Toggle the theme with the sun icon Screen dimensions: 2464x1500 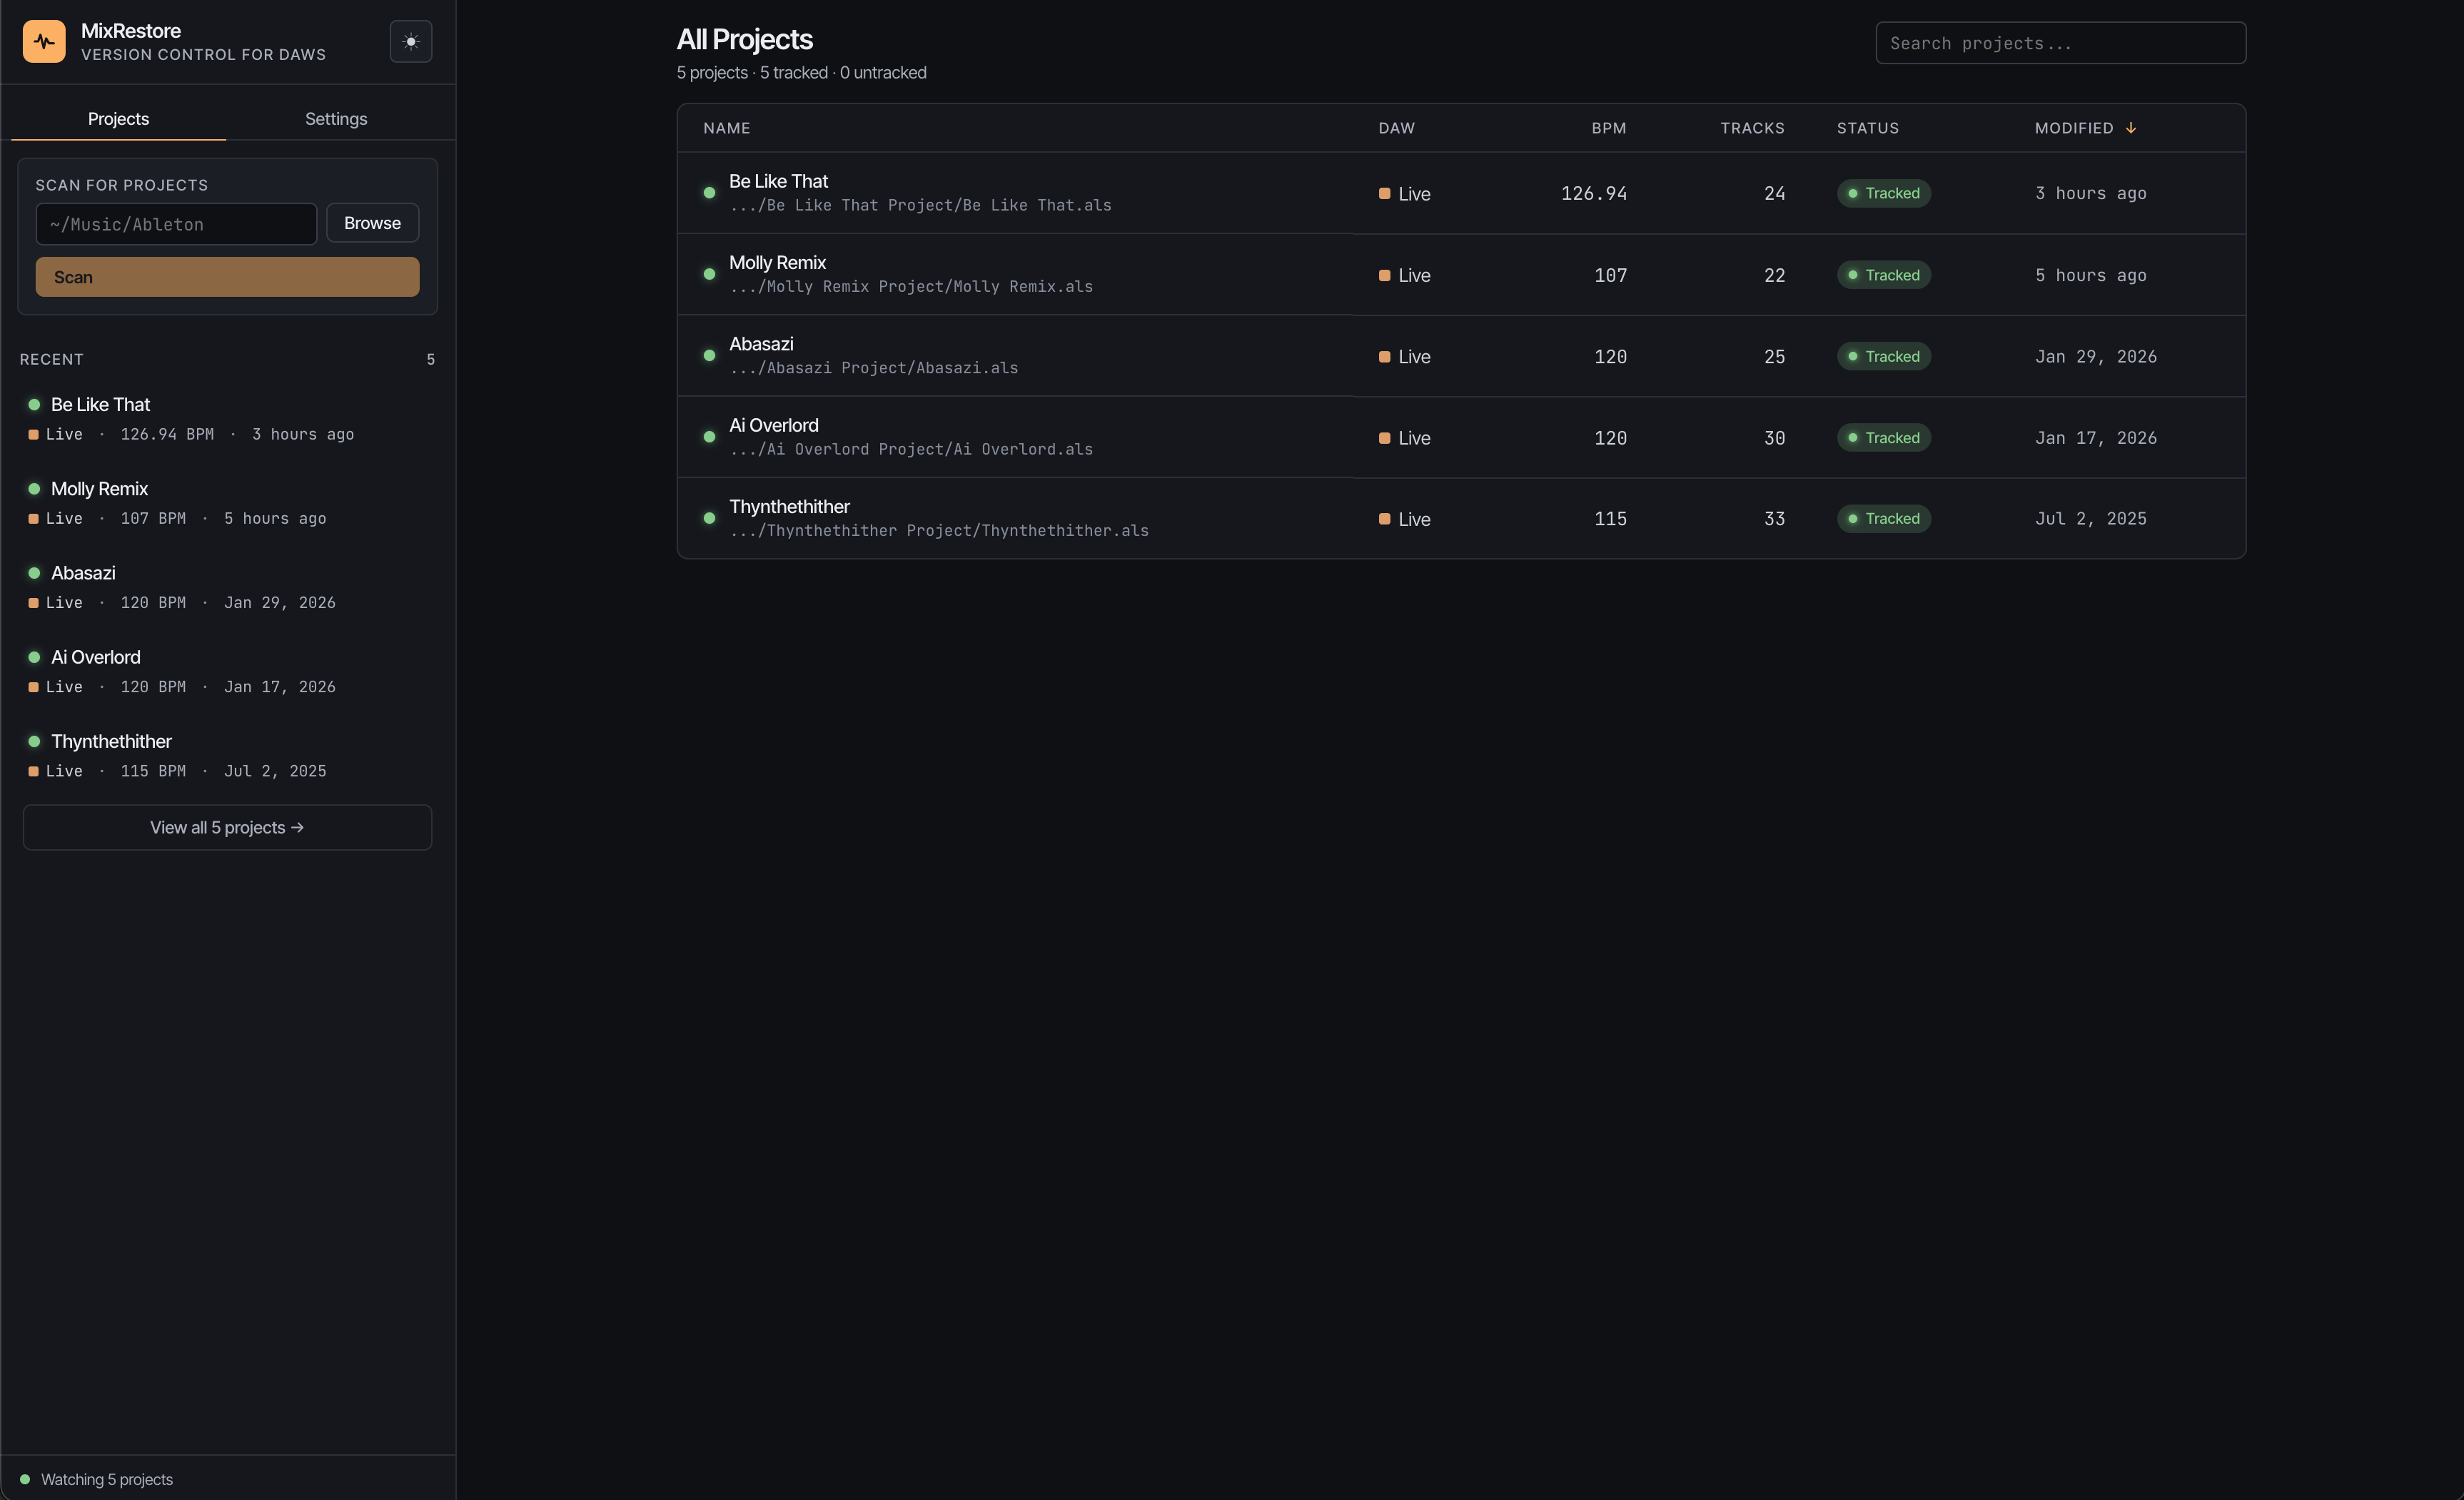411,41
